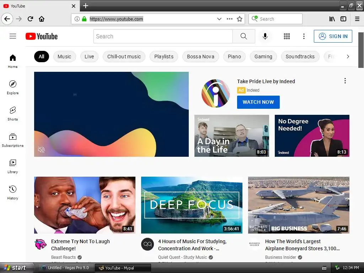This screenshot has width=364, height=273.
Task: Open the YouTube apps grid icon
Action: (x=287, y=36)
